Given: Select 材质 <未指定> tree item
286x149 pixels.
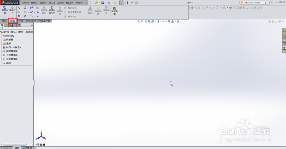Looking at the screenshot, I should (x=13, y=47).
